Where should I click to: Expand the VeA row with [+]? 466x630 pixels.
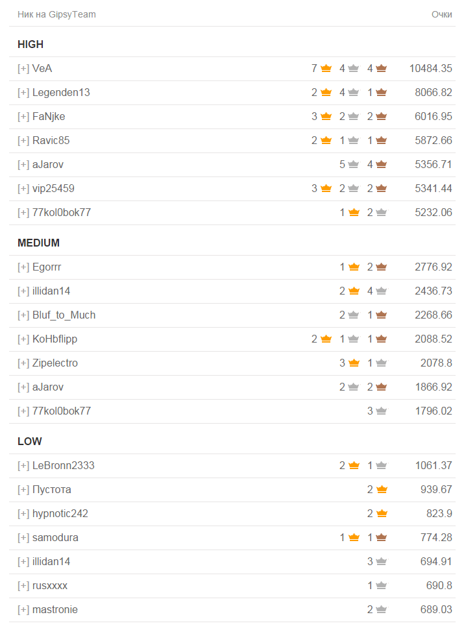23,69
